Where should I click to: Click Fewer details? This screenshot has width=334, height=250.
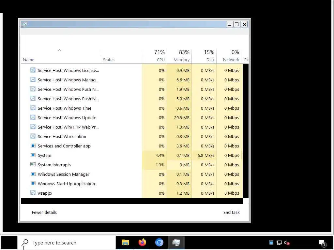tap(44, 212)
